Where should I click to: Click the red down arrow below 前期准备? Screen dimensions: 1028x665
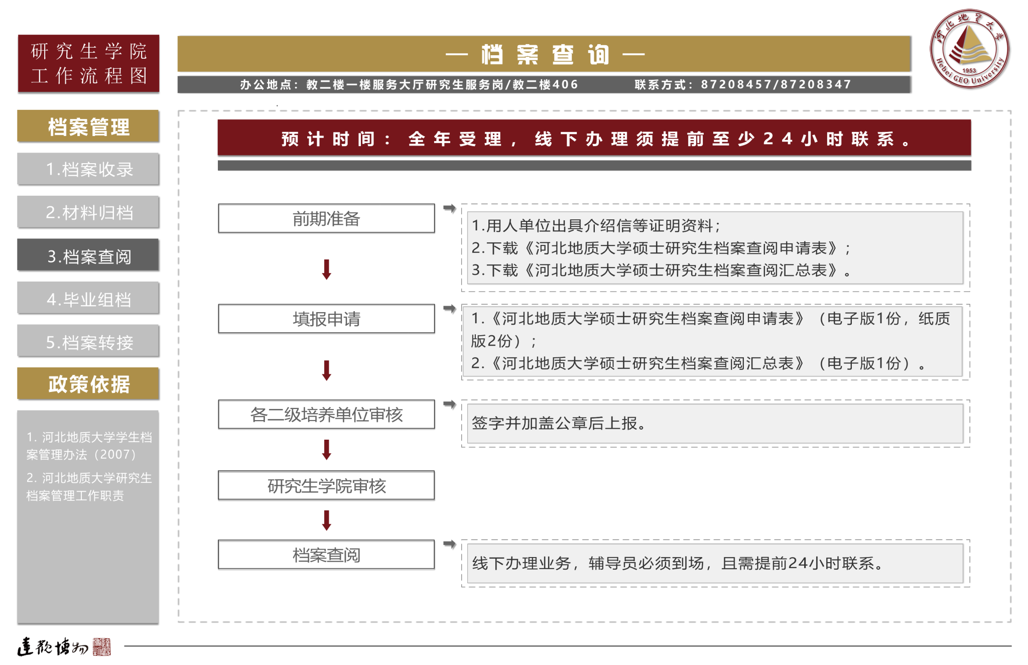(x=326, y=270)
